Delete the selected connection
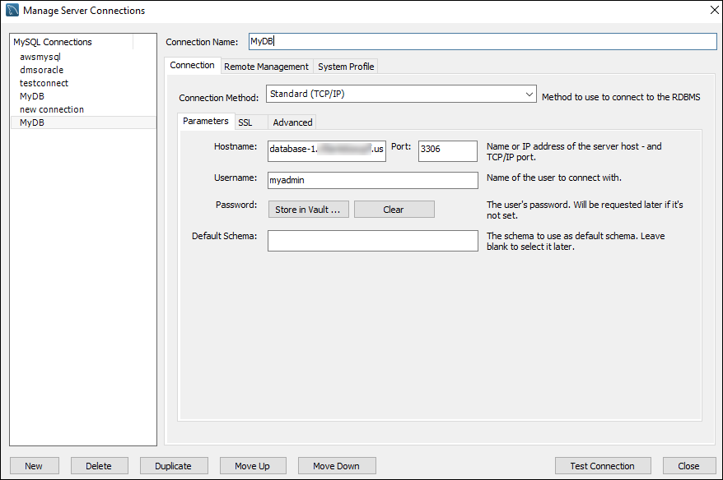 click(99, 465)
